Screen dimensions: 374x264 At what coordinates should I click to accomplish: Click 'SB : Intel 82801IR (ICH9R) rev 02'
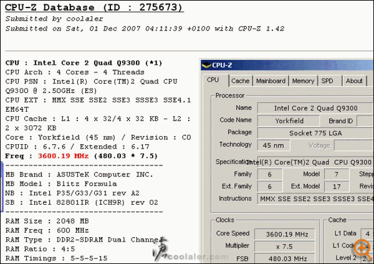point(82,203)
